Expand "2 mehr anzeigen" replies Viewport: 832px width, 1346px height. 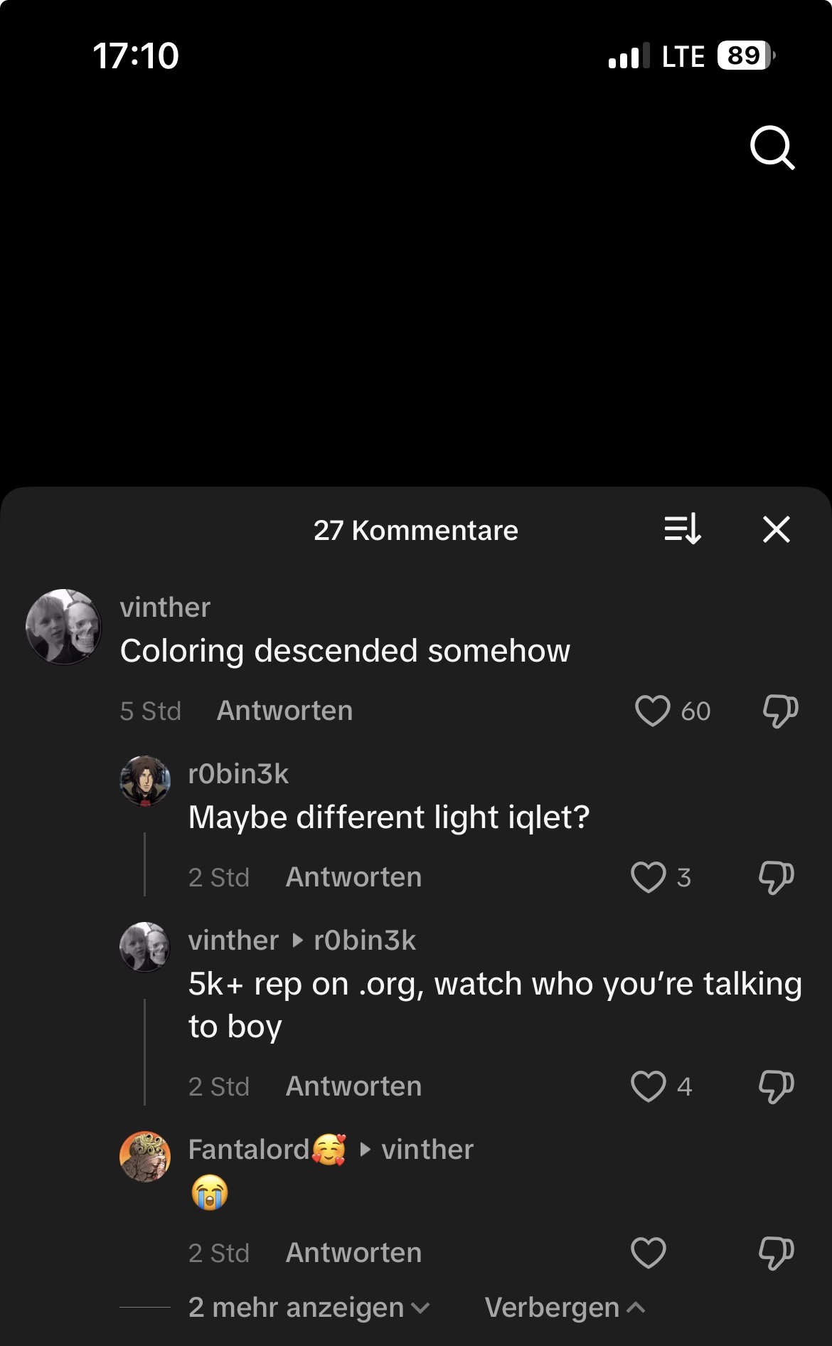click(x=308, y=1308)
